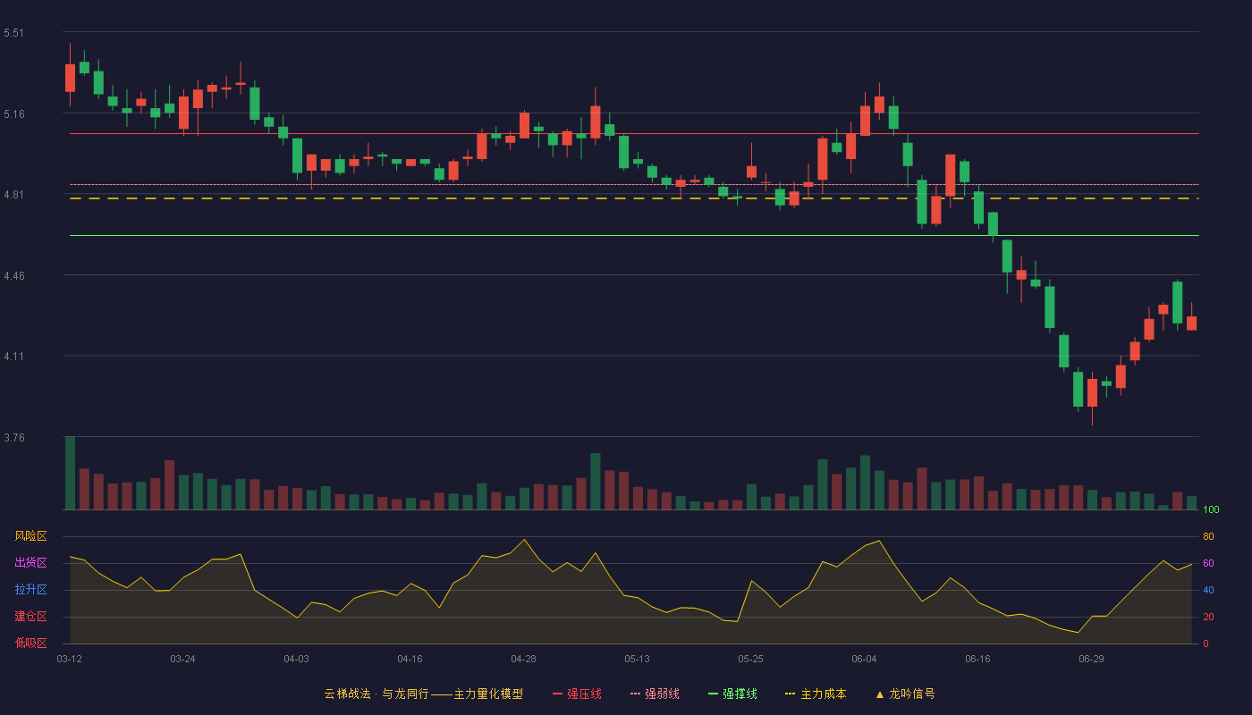The height and width of the screenshot is (715, 1252).
Task: Click the 20 indicator scale value
Action: [x=1208, y=617]
